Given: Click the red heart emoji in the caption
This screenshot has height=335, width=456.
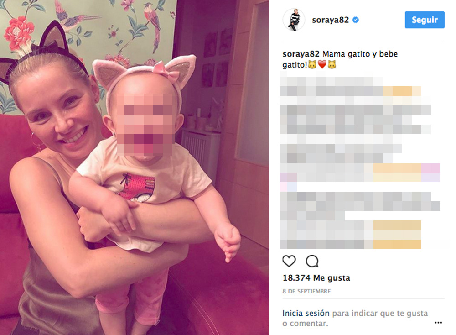Looking at the screenshot, I should [322, 64].
